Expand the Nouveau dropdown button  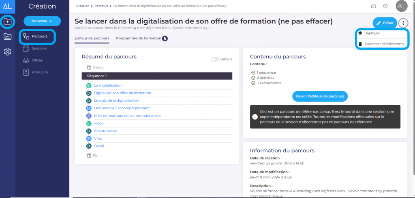(x=42, y=21)
